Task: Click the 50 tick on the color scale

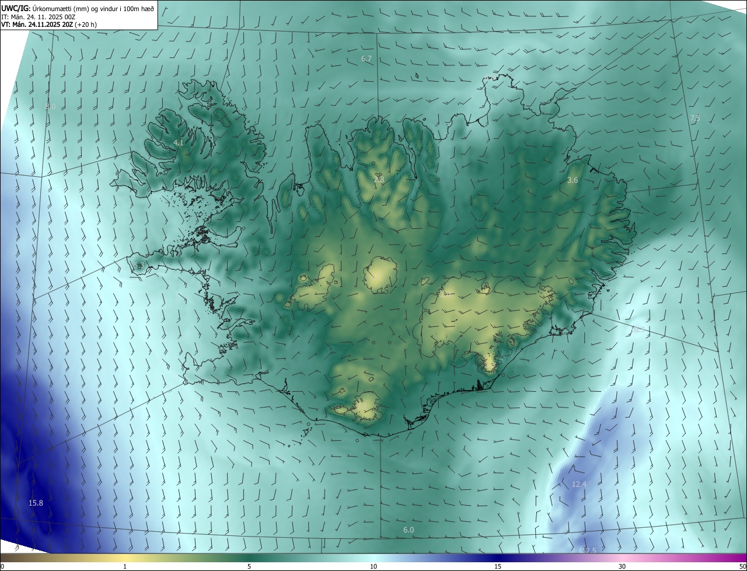Action: tap(742, 566)
